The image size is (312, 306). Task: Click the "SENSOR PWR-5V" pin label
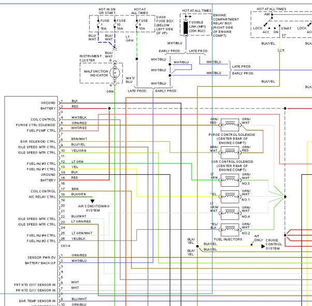click(x=41, y=257)
